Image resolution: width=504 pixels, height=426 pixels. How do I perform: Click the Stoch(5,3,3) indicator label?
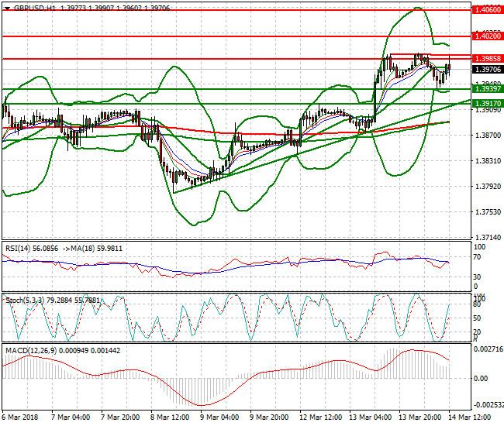coord(25,299)
